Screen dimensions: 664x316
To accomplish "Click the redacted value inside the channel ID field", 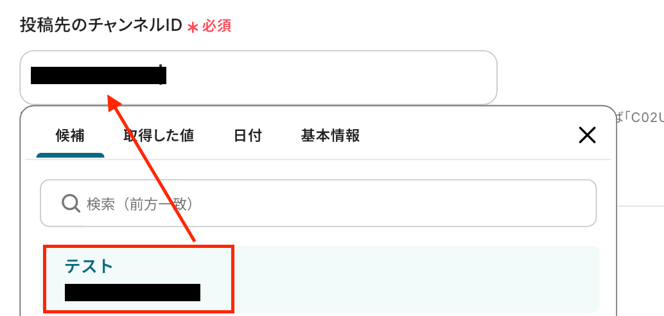I will click(x=98, y=75).
